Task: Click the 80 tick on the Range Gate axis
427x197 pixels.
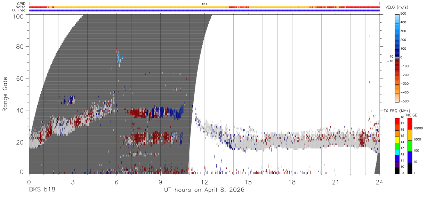Action: (x=19, y=47)
